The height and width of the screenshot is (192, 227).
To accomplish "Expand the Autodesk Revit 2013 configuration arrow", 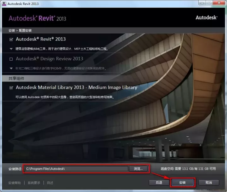I will (11, 49).
